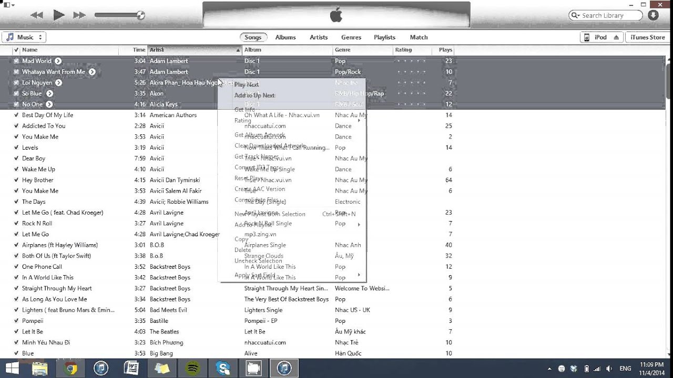Open the iTunes menu icon at top-left
The height and width of the screenshot is (378, 673).
click(x=9, y=5)
